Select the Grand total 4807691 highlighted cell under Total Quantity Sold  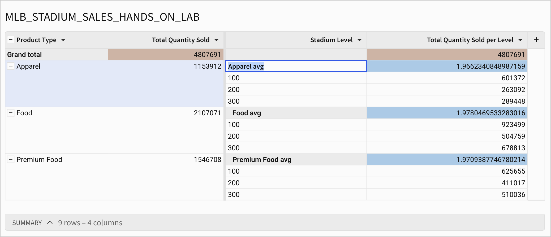click(166, 55)
